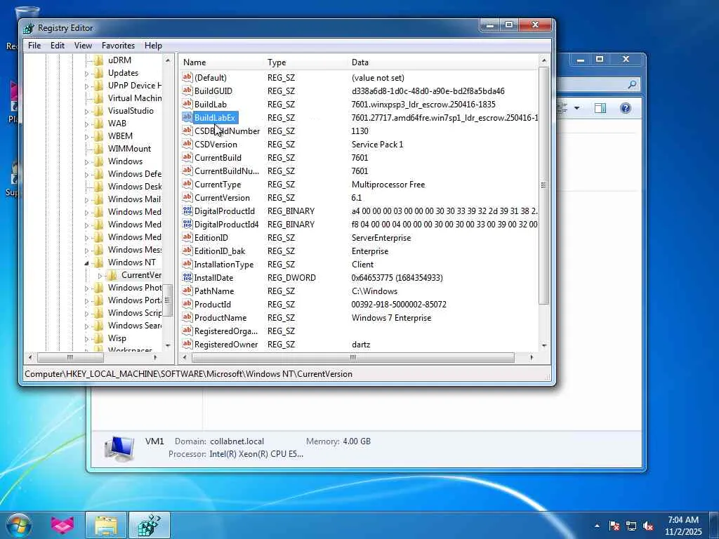Click the BuildLab string icon
The image size is (719, 539).
pyautogui.click(x=187, y=104)
